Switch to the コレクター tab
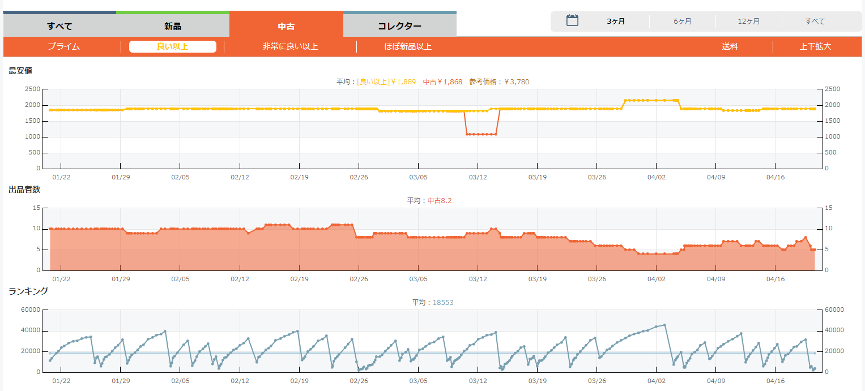865x391 pixels. pyautogui.click(x=399, y=26)
